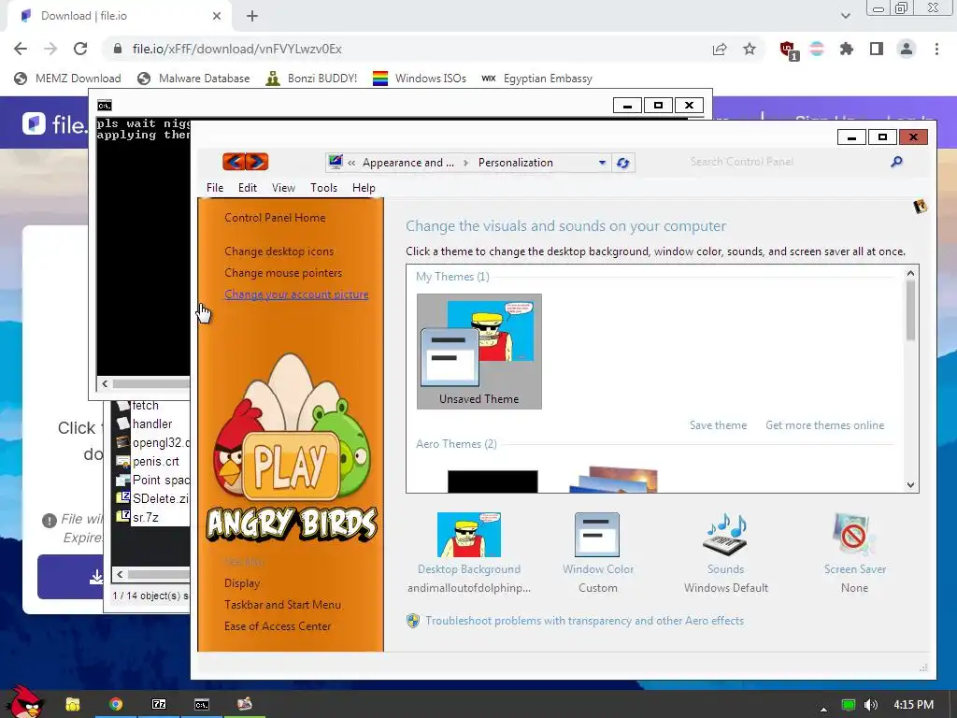
Task: Open Desktop Background settings
Action: [469, 553]
